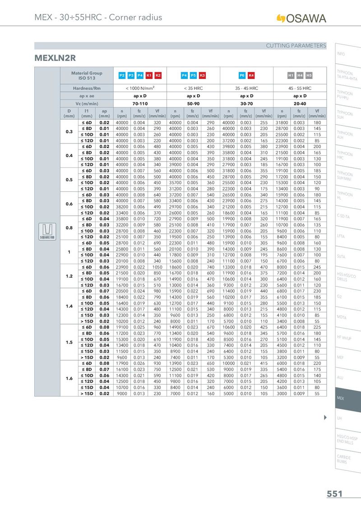Open the TYPHOON SUH side tab
This screenshot has height=511, width=361.
[x=347, y=116]
